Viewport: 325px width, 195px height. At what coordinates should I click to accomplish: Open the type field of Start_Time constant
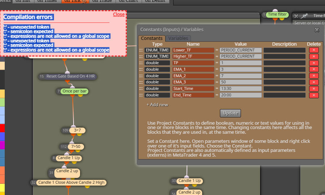157,88
